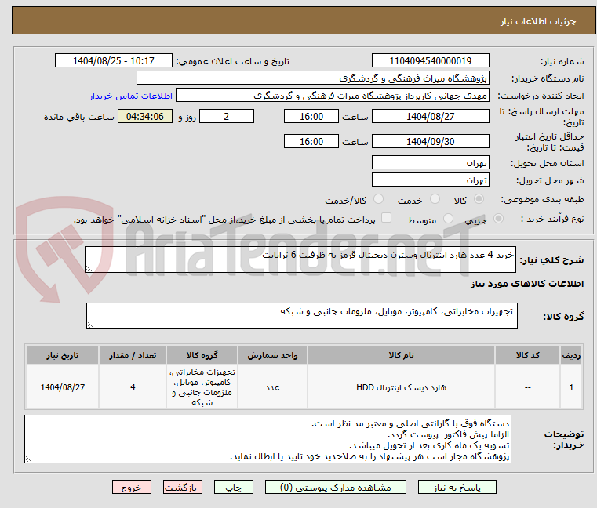The image size is (597, 508).
Task: Click the price validity date 1404/09/30 field
Action: (430, 142)
